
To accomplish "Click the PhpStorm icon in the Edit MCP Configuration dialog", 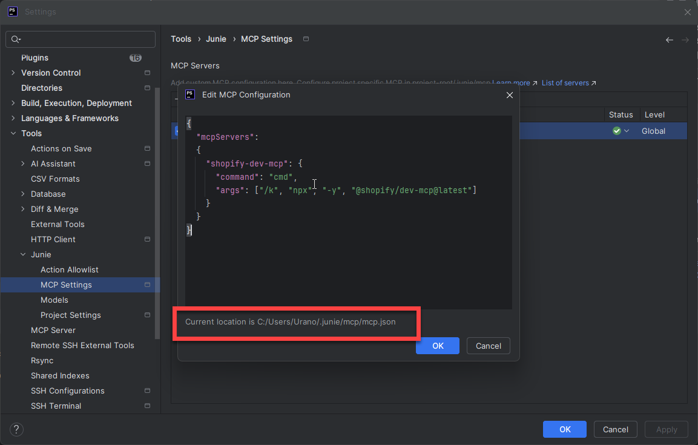I will coord(190,94).
